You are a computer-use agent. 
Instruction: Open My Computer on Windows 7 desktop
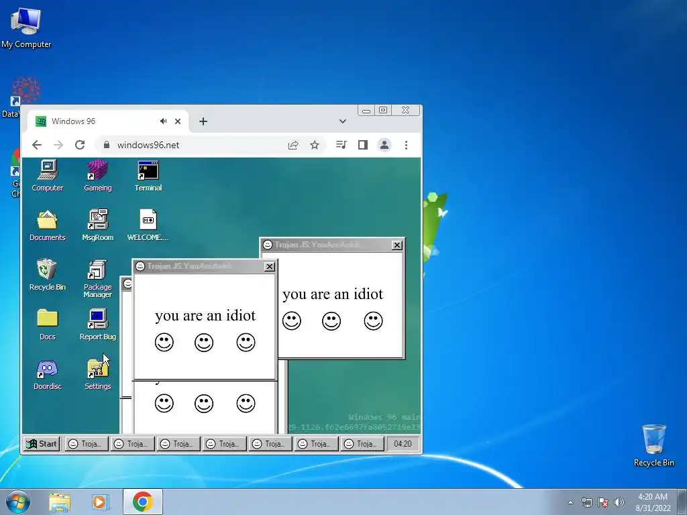coord(26,27)
